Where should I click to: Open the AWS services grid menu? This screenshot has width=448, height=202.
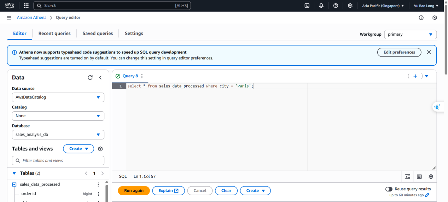pos(26,6)
